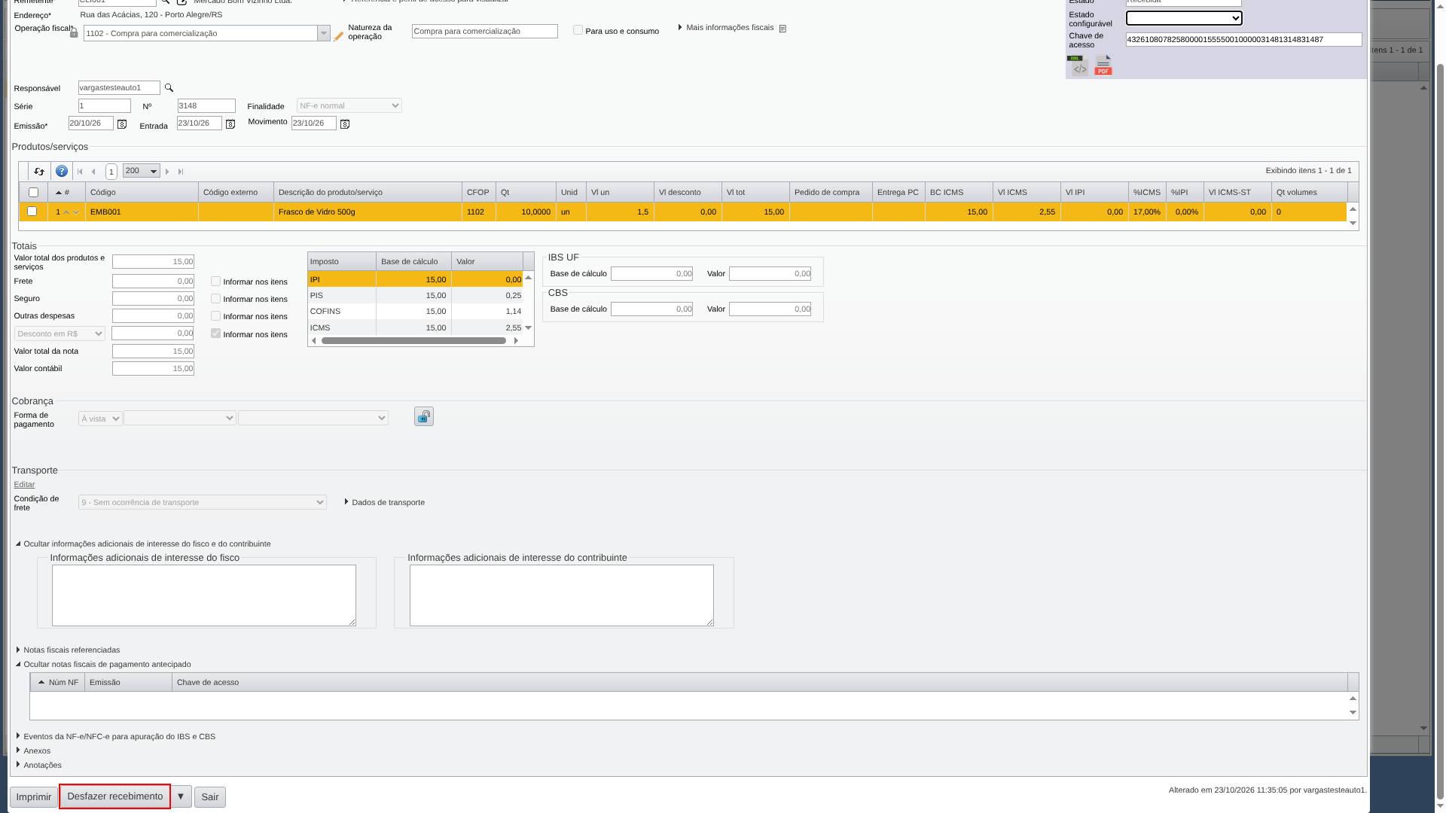Image resolution: width=1446 pixels, height=813 pixels.
Task: Refresh the products grid
Action: tap(39, 172)
